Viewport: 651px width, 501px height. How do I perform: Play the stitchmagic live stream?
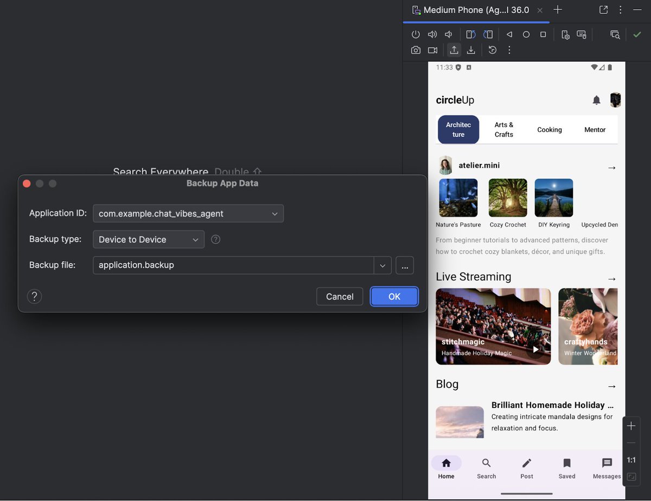coord(535,349)
